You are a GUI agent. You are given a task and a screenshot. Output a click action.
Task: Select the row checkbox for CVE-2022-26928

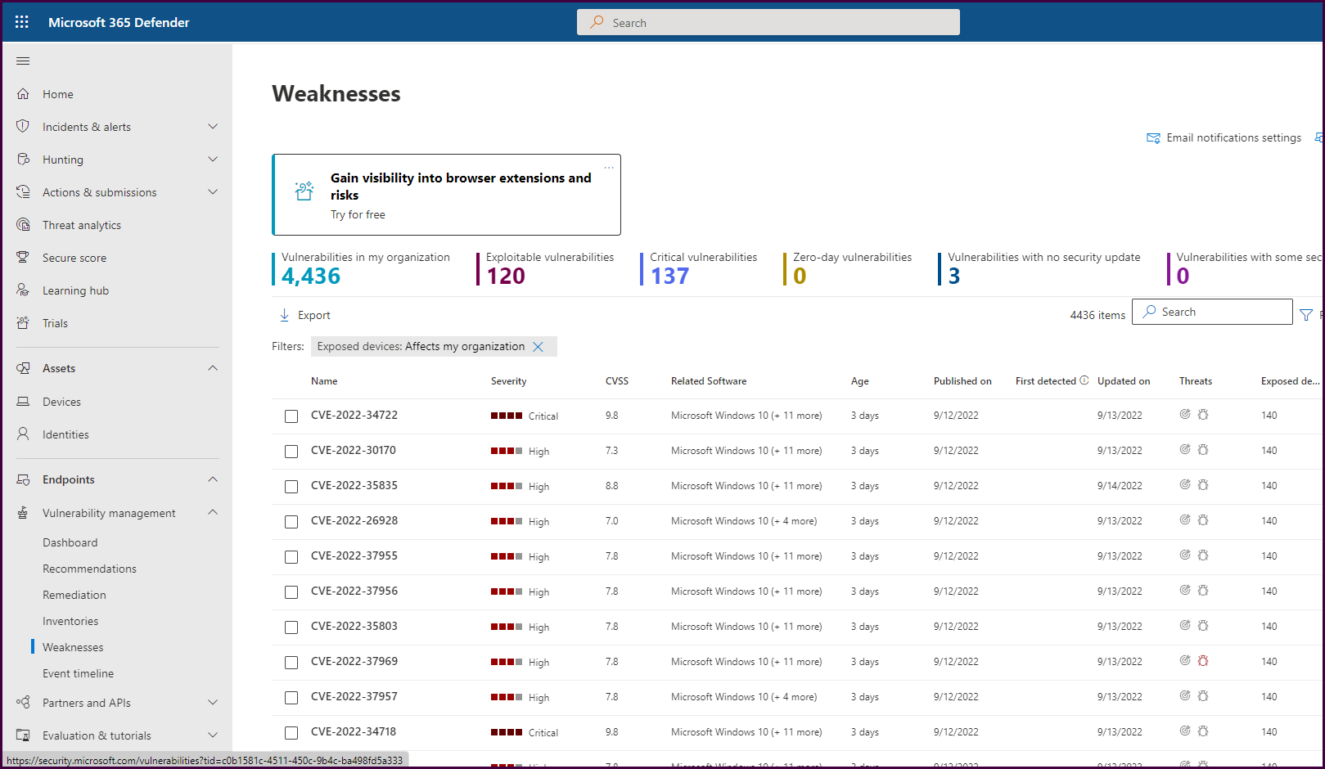tap(291, 521)
